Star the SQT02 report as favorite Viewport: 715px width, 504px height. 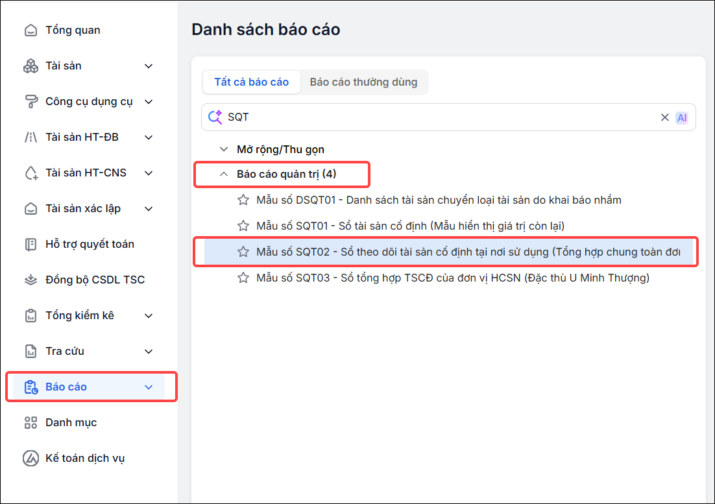(x=243, y=252)
